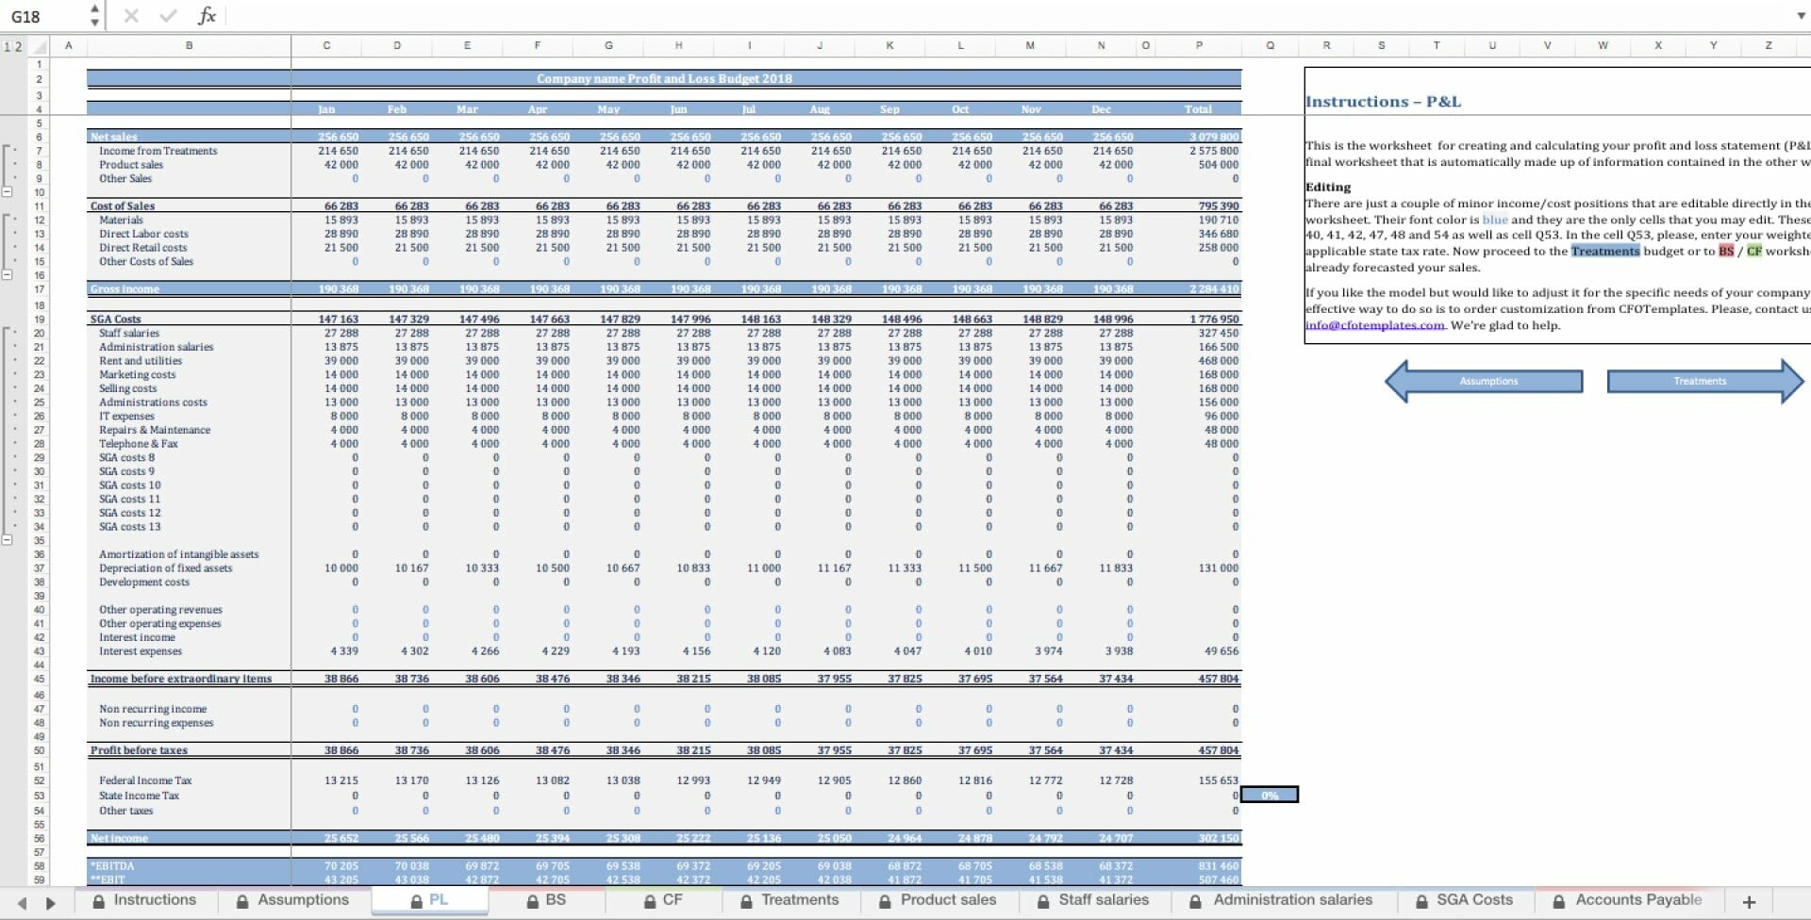Show outline level 2
This screenshot has width=1811, height=920.
[x=17, y=46]
